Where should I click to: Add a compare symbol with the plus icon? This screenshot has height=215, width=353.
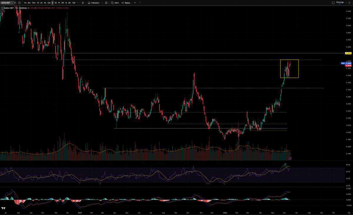[x=19, y=3]
